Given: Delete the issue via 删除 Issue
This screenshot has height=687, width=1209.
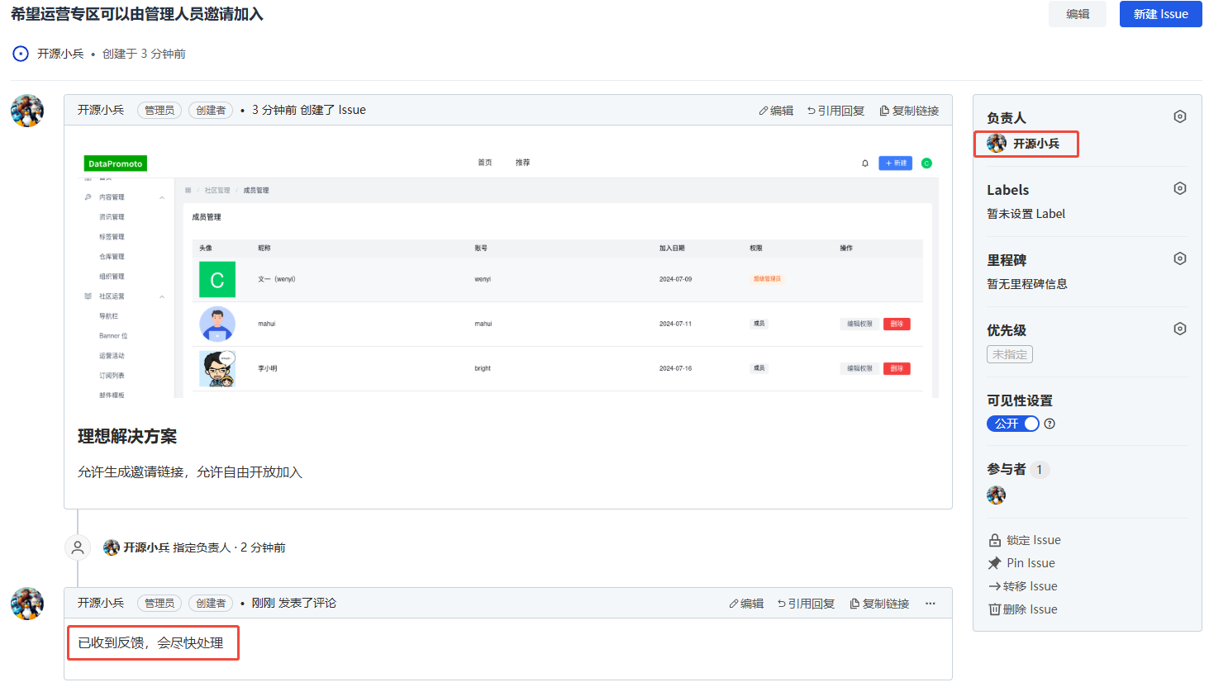Looking at the screenshot, I should tap(1023, 609).
